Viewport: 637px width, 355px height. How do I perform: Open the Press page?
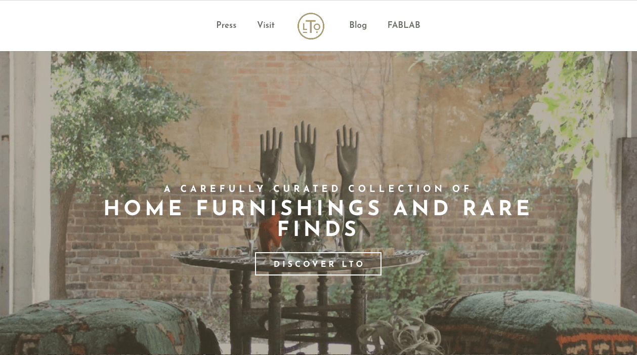[226, 25]
